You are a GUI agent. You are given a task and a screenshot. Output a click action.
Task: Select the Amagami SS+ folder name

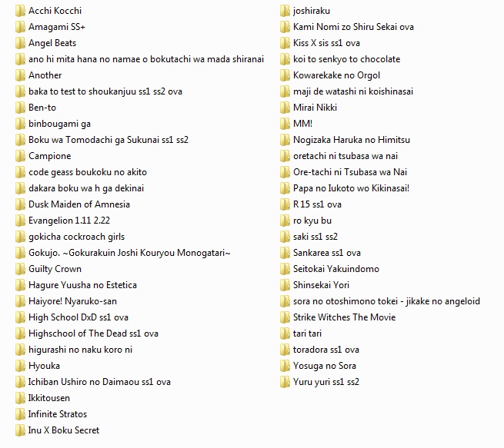57,27
